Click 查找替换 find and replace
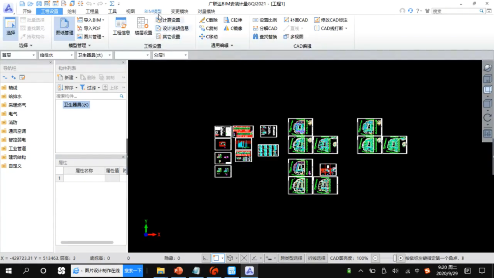This screenshot has width=494, height=278. tap(265, 37)
